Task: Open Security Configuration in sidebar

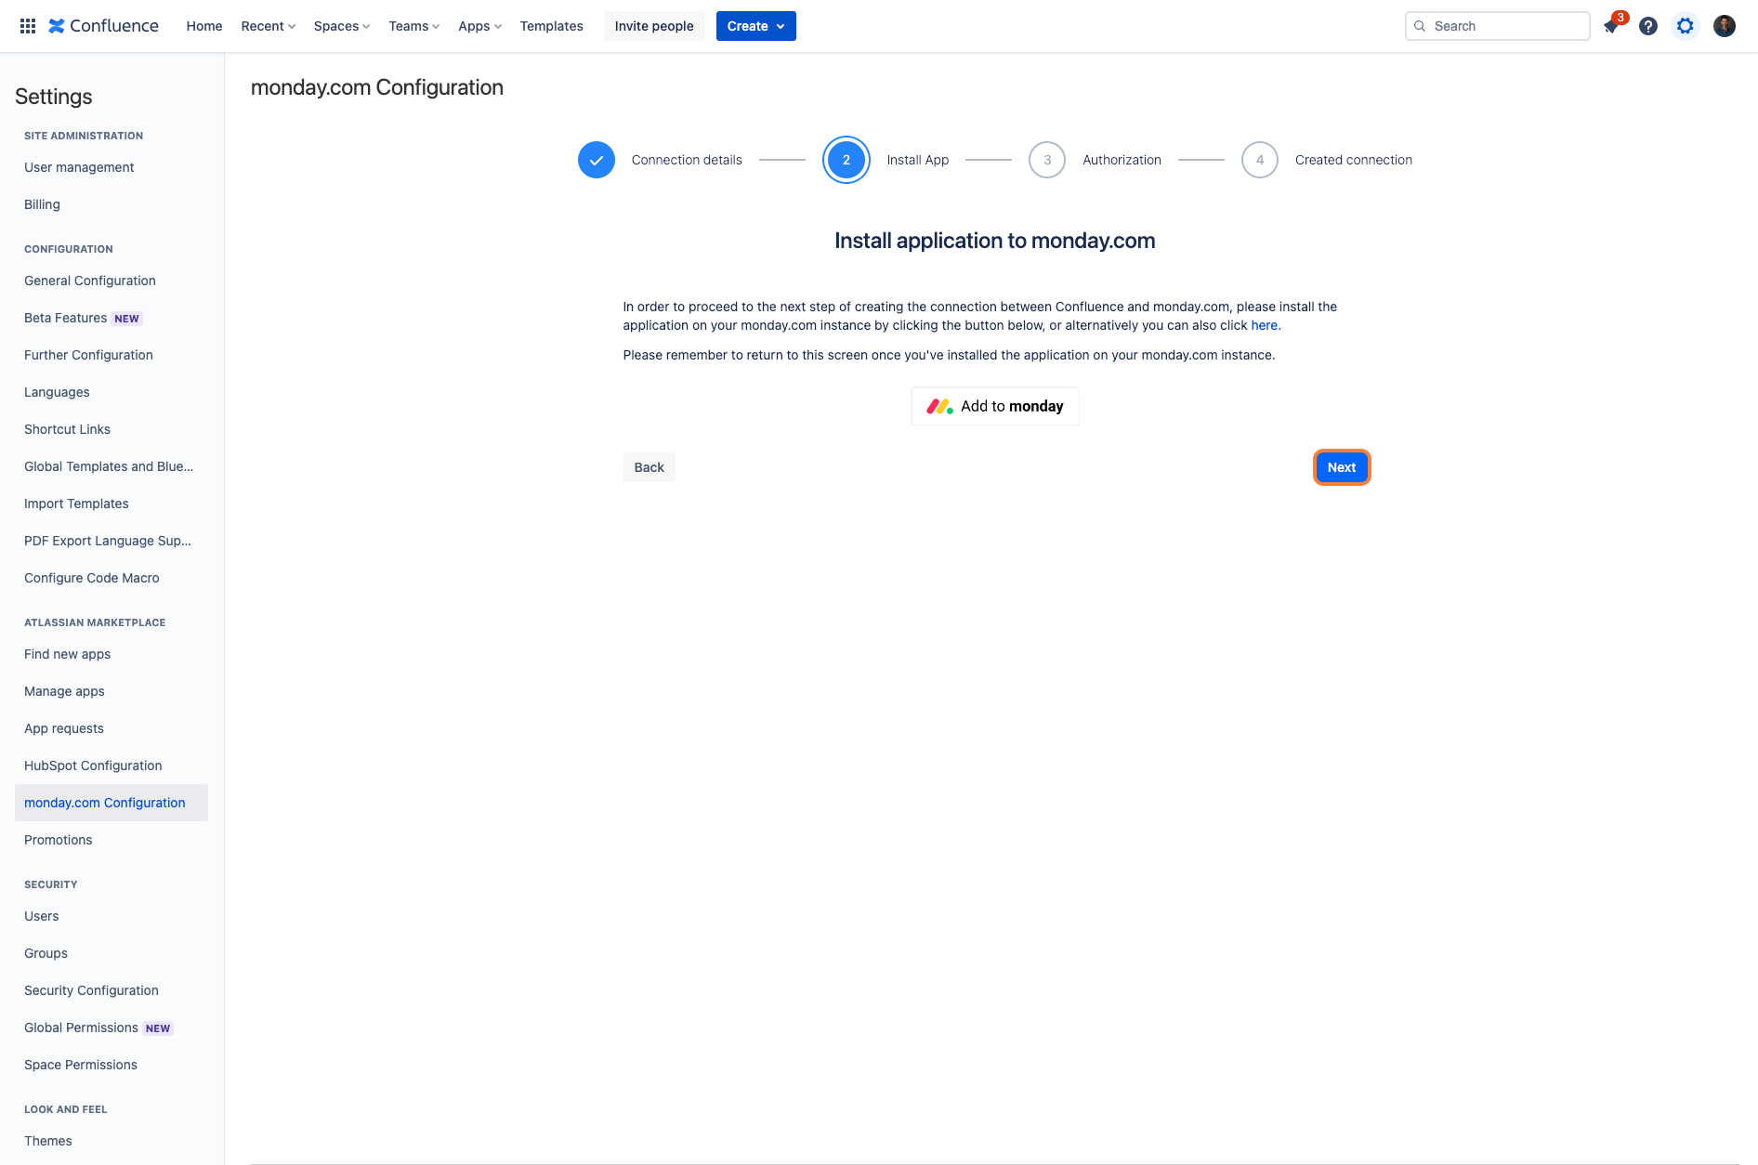Action: pyautogui.click(x=112, y=990)
